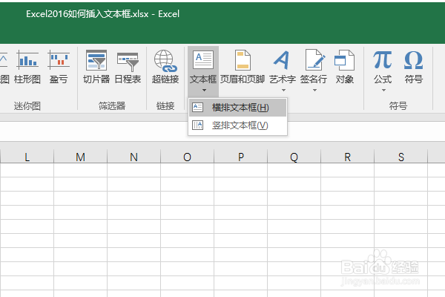Open the Timeline (日程表) filter
The image size is (445, 297).
tap(128, 67)
